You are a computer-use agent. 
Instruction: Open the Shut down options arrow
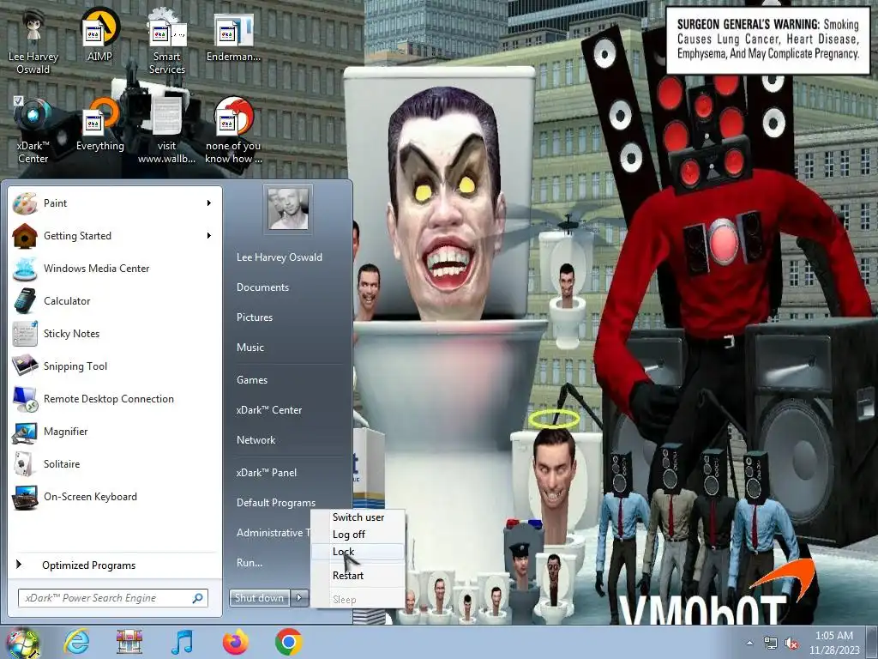[299, 598]
